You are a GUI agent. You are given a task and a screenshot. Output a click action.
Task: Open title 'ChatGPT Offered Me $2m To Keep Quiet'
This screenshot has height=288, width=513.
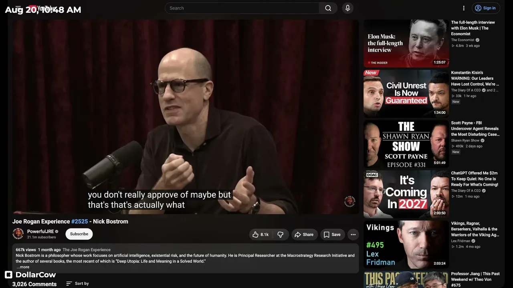(475, 179)
